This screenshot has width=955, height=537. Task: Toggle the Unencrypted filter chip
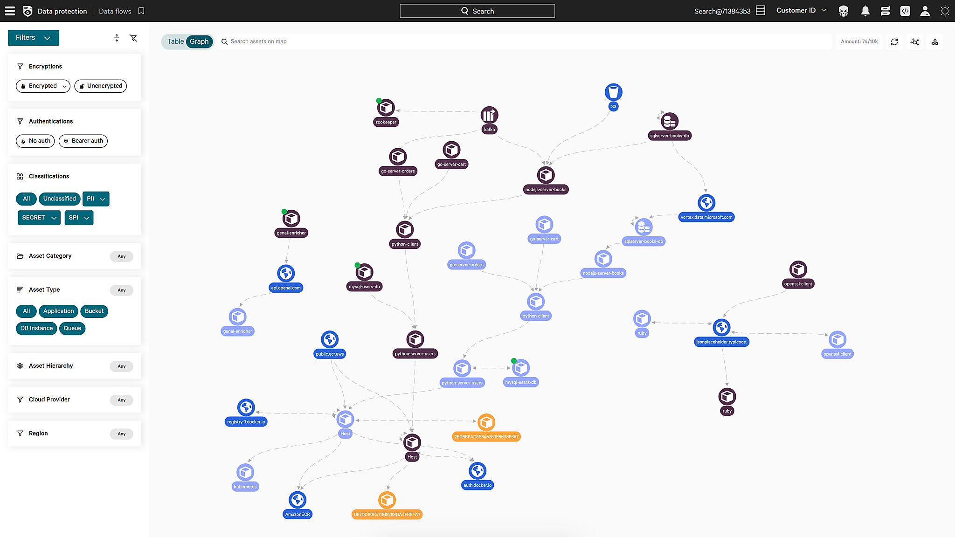pyautogui.click(x=100, y=86)
